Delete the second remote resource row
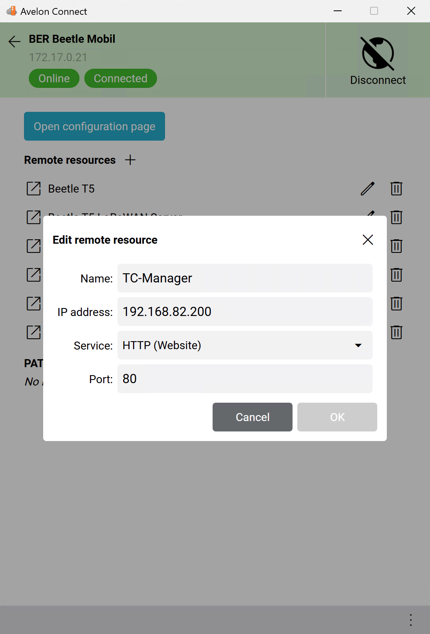 [396, 217]
